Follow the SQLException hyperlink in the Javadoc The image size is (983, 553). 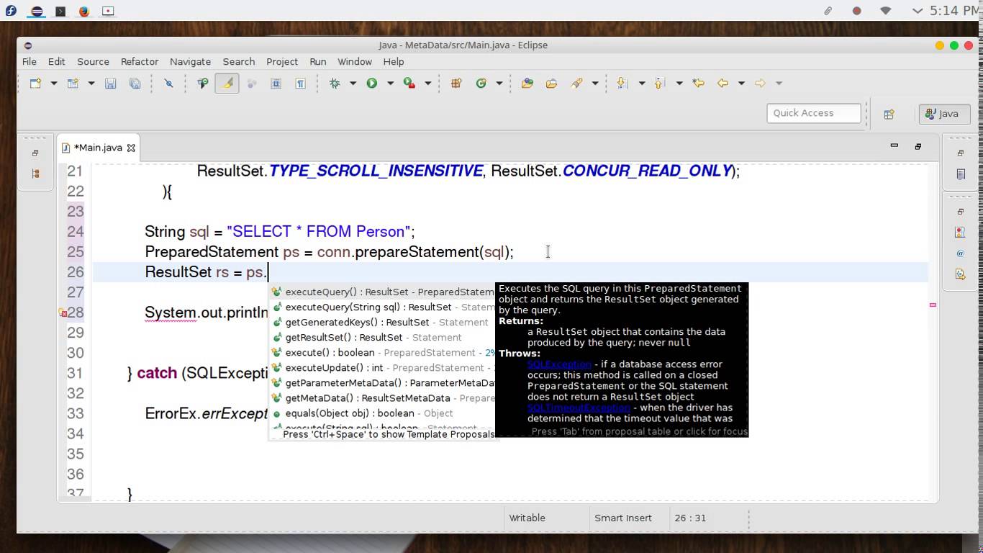coord(559,364)
